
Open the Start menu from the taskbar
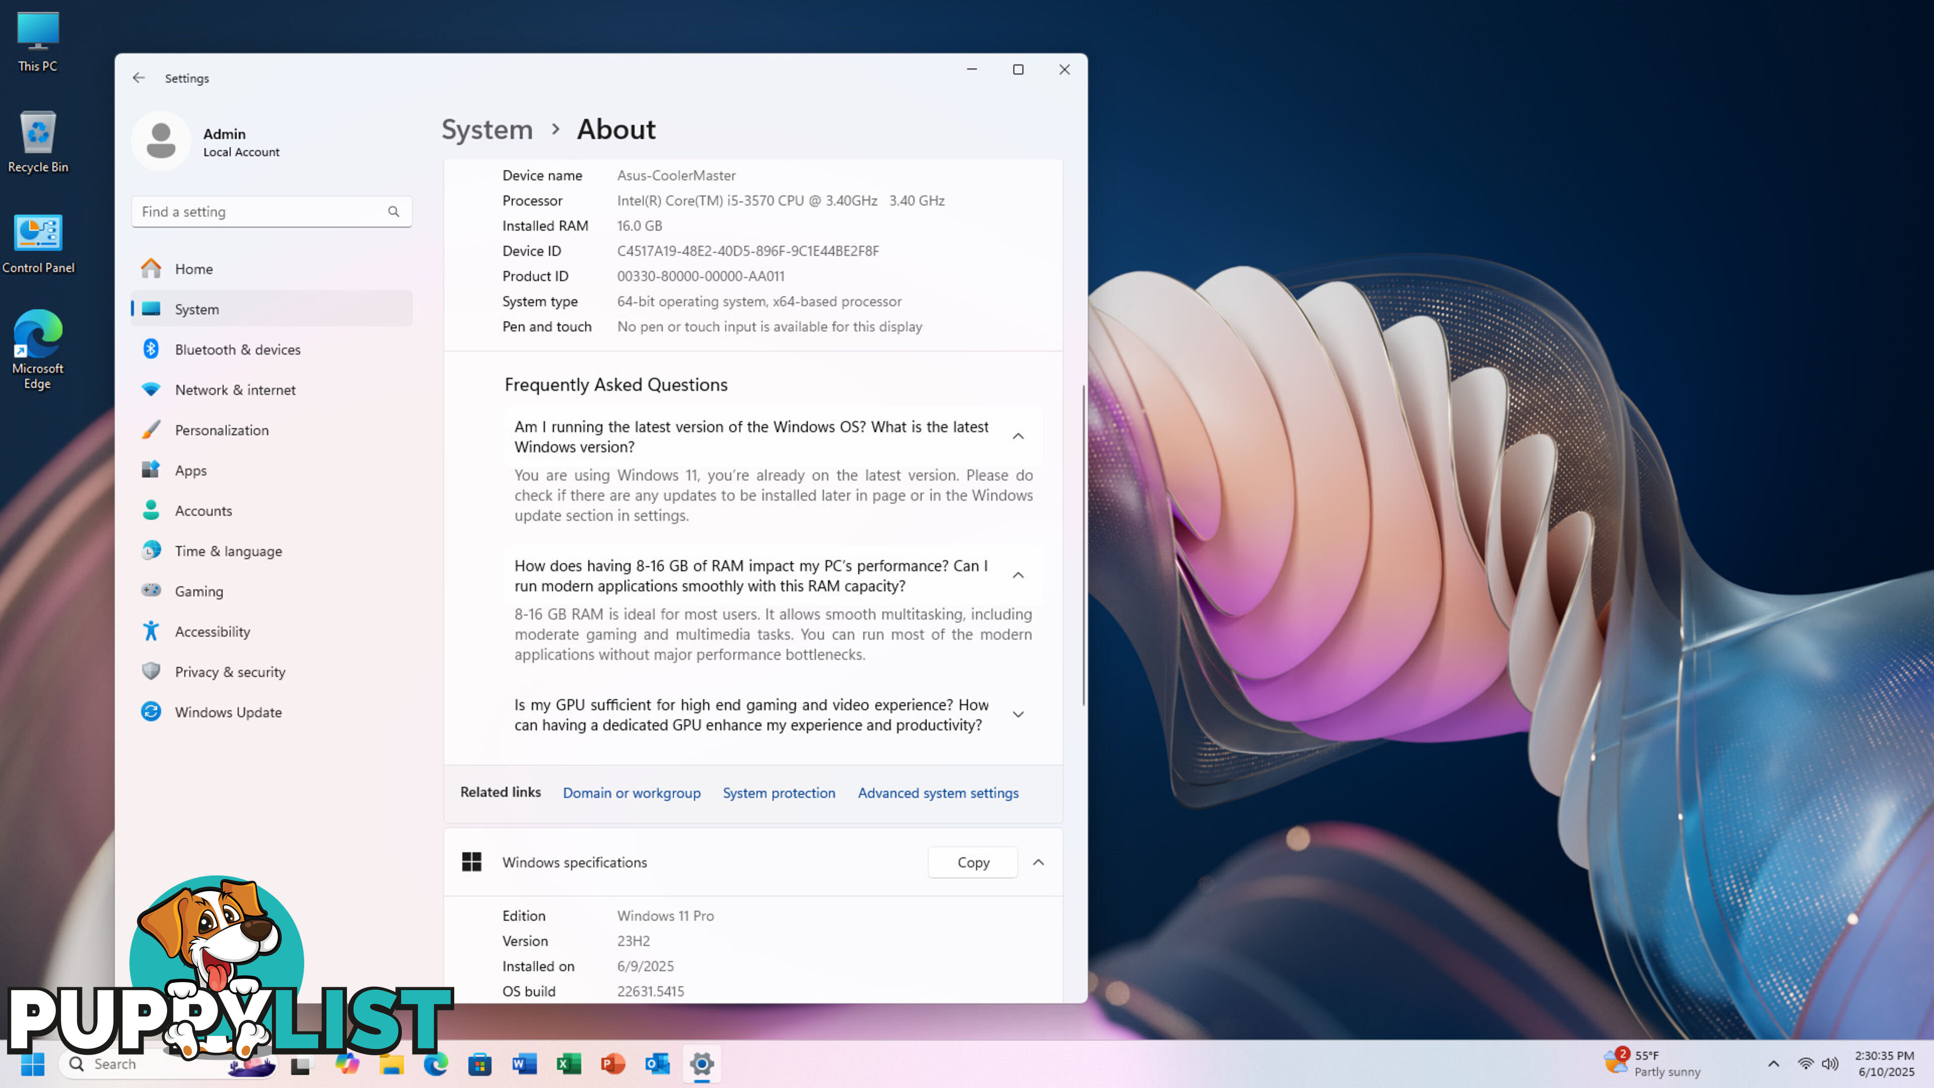32,1064
